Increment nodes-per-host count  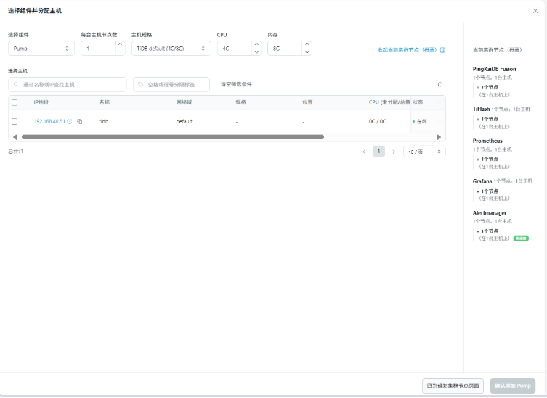(x=120, y=44)
